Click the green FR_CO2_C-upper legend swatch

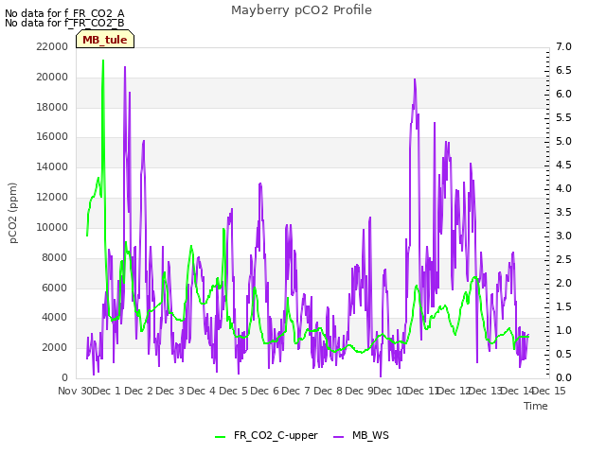click(x=220, y=436)
